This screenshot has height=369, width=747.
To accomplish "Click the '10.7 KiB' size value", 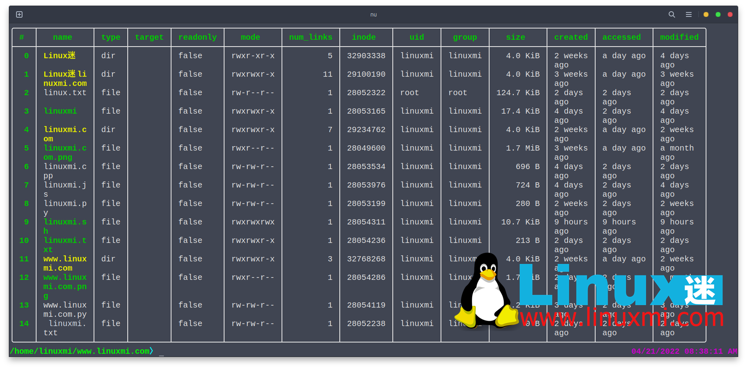I will pyautogui.click(x=520, y=222).
